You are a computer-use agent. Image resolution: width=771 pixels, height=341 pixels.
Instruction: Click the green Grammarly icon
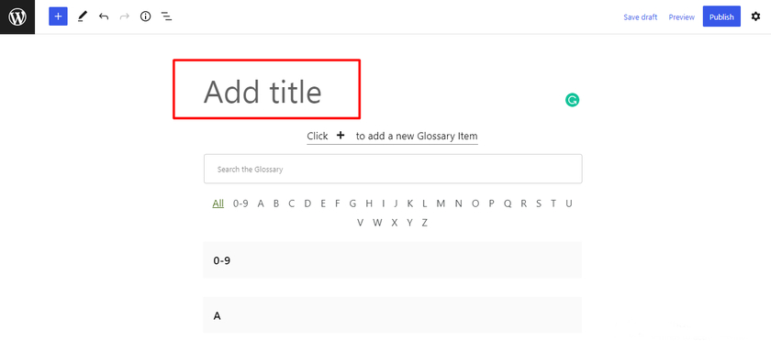[573, 100]
